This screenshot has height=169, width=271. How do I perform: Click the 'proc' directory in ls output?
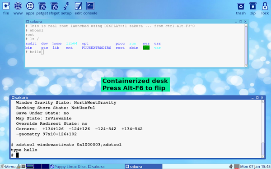tap(120, 44)
